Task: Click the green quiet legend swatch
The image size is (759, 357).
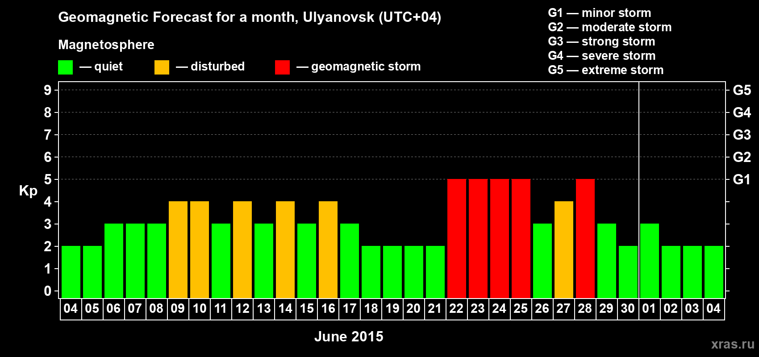Action: point(65,67)
